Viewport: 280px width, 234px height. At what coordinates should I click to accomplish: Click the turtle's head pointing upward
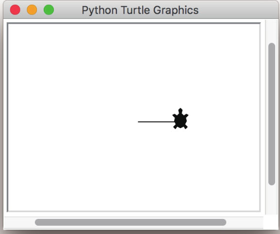click(181, 111)
